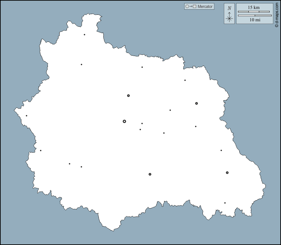
Task: Select the southernmost small dot
Action: 225,203
